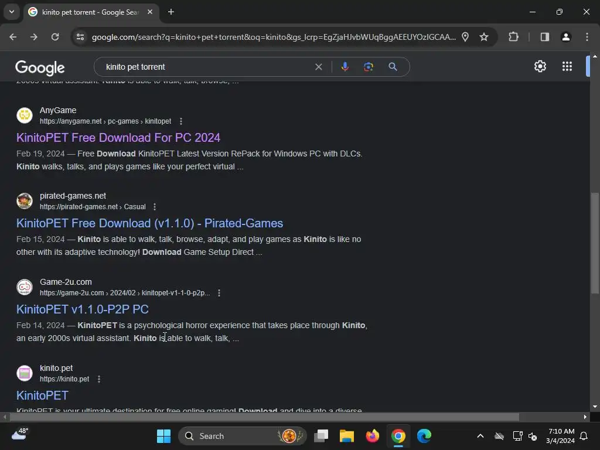Open more options for Game-2u.com result

click(219, 293)
